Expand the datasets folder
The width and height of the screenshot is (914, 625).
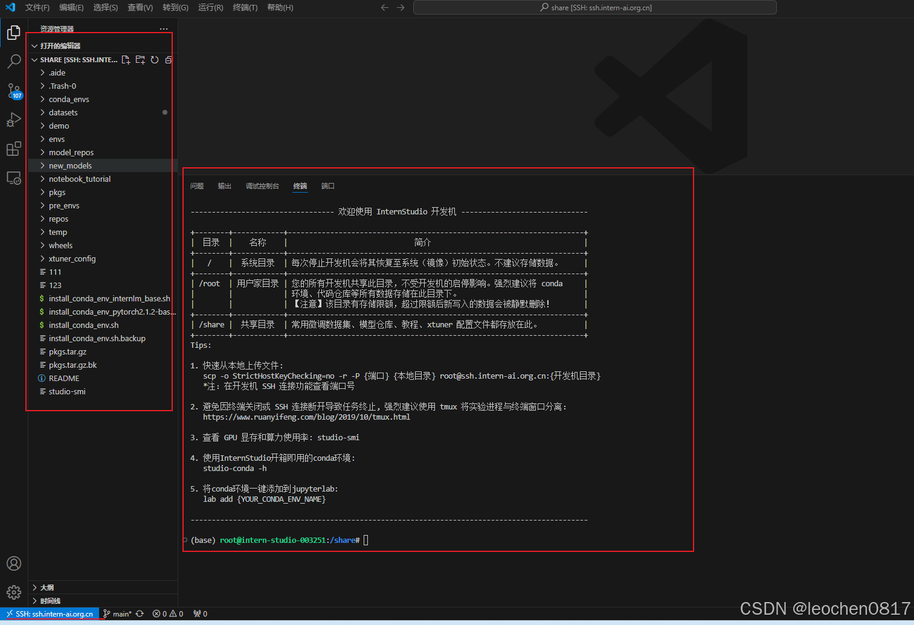click(x=103, y=112)
